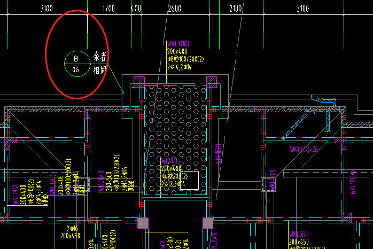Screen dimensions: 373x249
Task: Select Φ8@100(2) text of beam WKL19(2)
Action: click(31, 192)
